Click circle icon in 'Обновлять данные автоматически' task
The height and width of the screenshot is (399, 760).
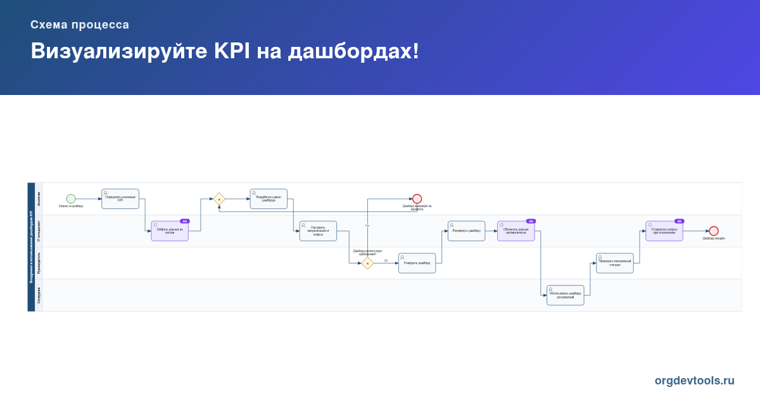[x=502, y=225]
